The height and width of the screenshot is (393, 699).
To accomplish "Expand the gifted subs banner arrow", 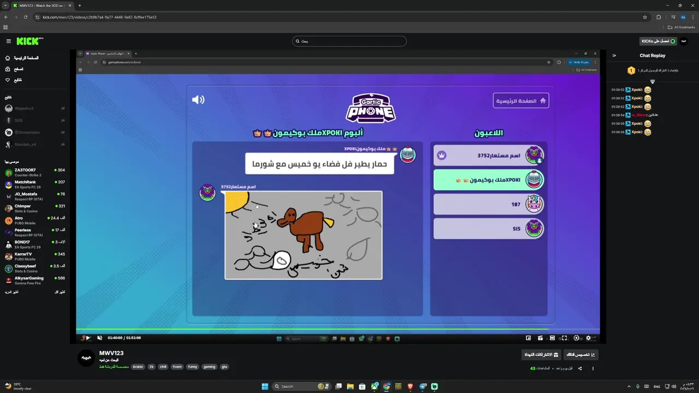I will [x=652, y=81].
